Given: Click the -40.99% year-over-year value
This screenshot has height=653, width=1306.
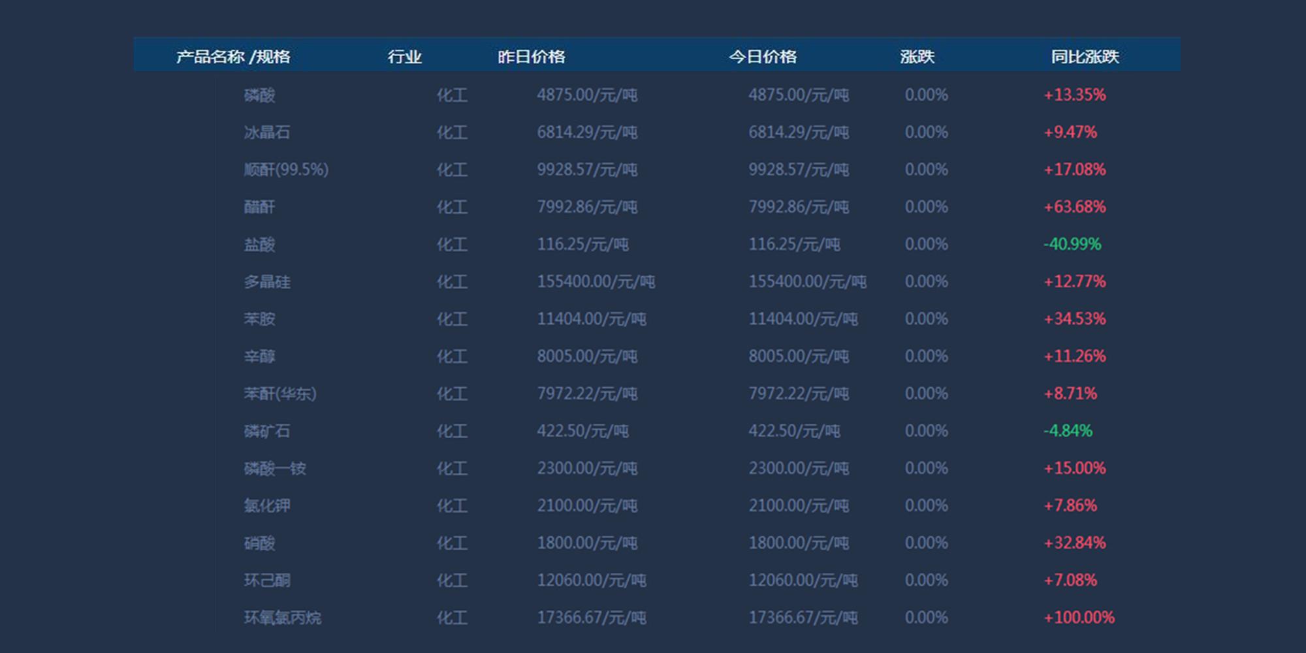Looking at the screenshot, I should (x=1072, y=244).
